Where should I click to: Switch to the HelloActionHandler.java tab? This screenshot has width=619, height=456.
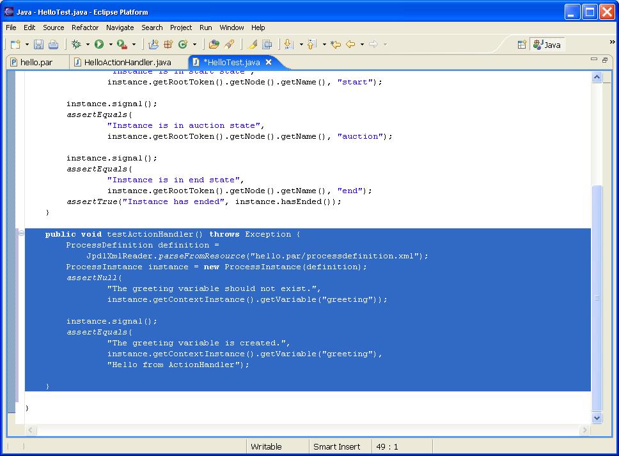point(127,63)
